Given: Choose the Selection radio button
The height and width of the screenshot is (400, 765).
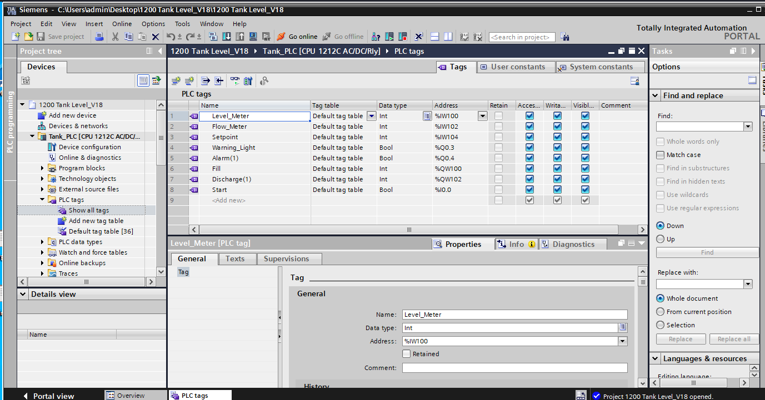Looking at the screenshot, I should coord(660,325).
